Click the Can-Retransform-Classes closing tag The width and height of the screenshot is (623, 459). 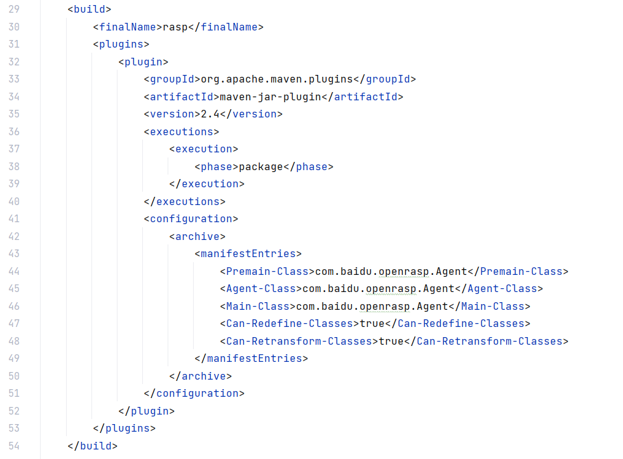pyautogui.click(x=486, y=342)
